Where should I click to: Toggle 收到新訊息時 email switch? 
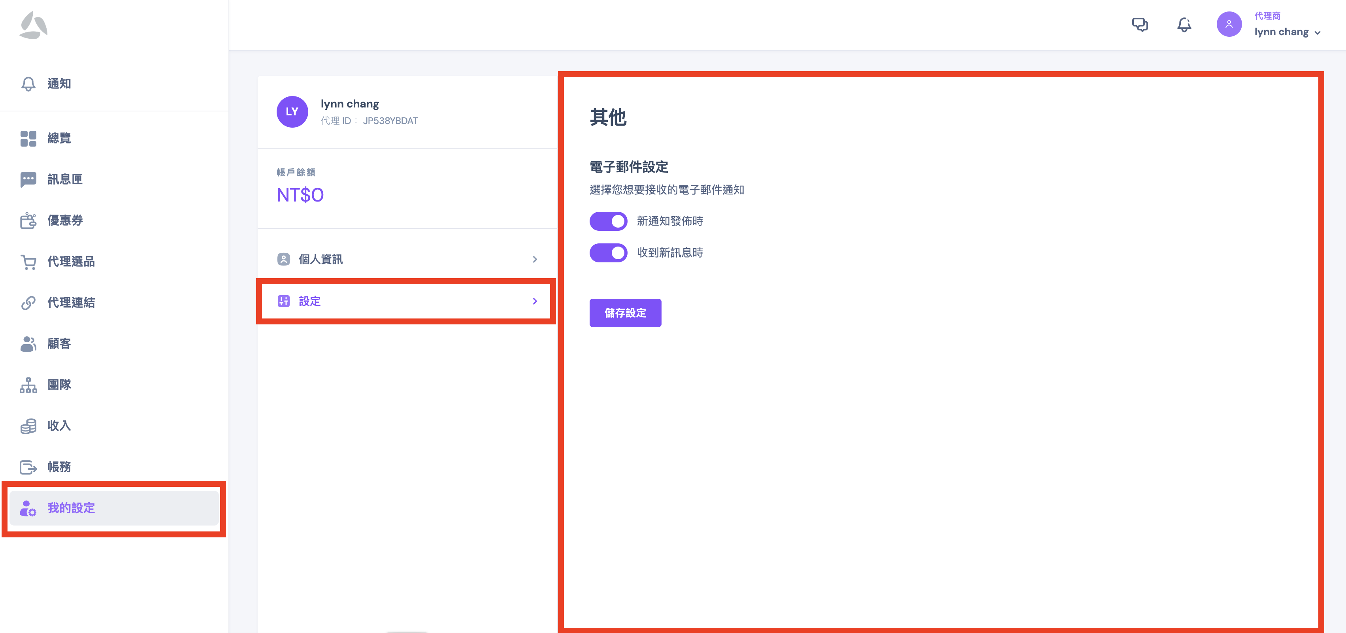coord(608,253)
